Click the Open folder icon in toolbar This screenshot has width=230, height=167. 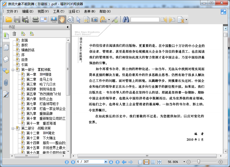(9, 20)
